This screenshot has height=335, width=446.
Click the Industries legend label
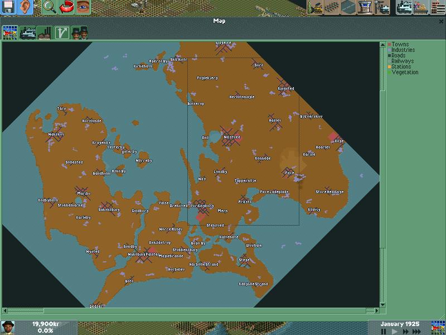(403, 50)
